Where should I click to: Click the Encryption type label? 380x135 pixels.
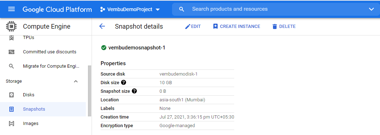click(117, 126)
